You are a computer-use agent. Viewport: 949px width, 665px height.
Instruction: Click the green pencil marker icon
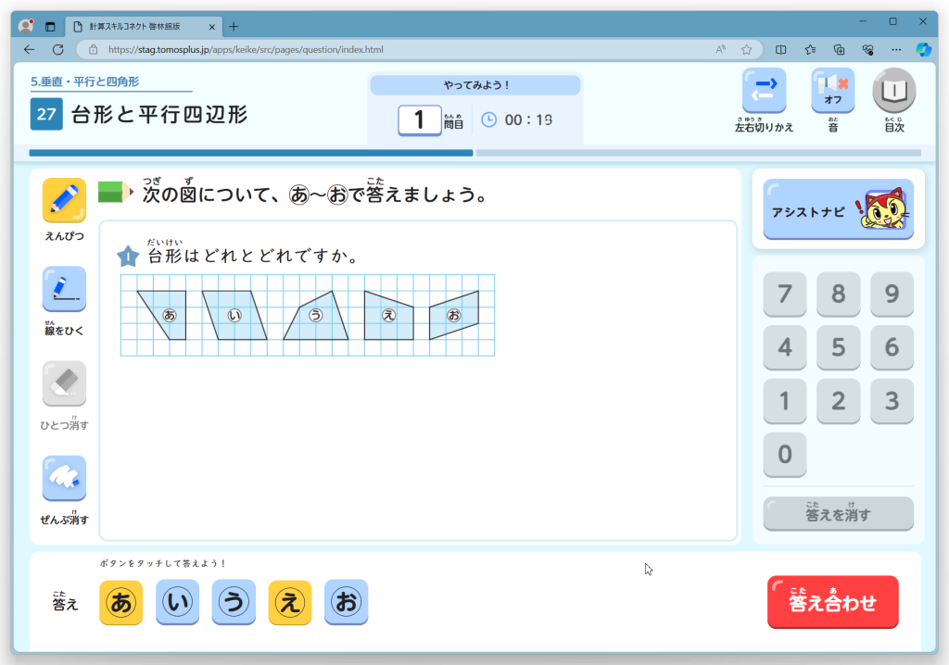click(116, 192)
